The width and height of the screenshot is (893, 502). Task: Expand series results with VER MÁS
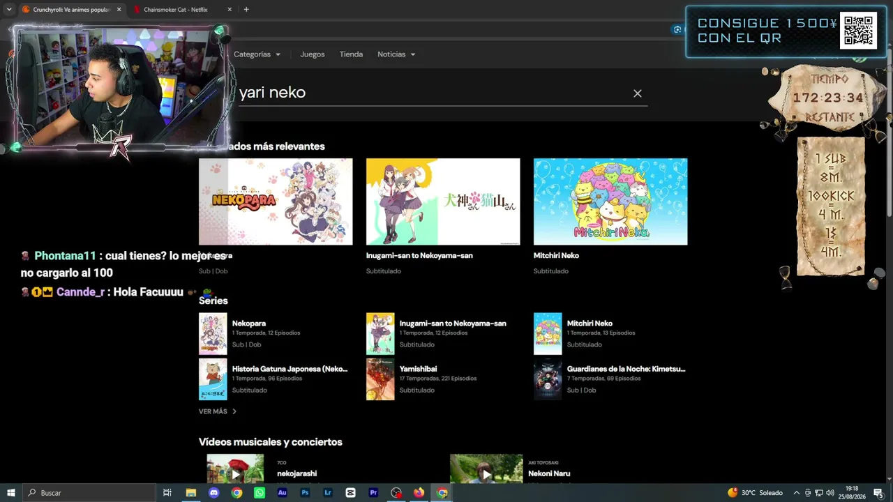pyautogui.click(x=218, y=411)
